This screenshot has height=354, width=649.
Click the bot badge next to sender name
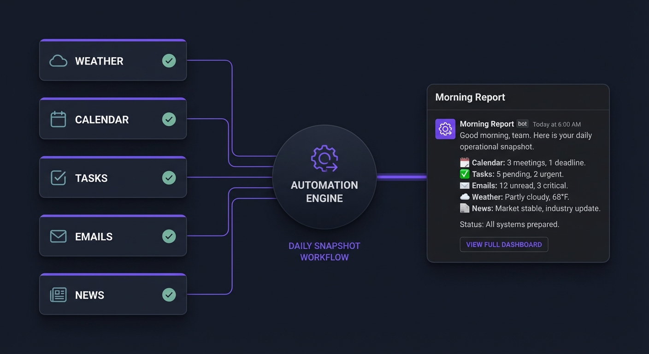[x=522, y=124]
